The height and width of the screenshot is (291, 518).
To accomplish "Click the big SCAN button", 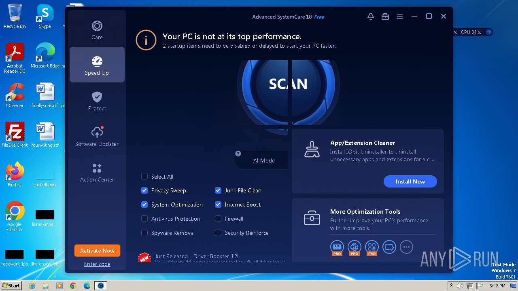I will [x=288, y=84].
